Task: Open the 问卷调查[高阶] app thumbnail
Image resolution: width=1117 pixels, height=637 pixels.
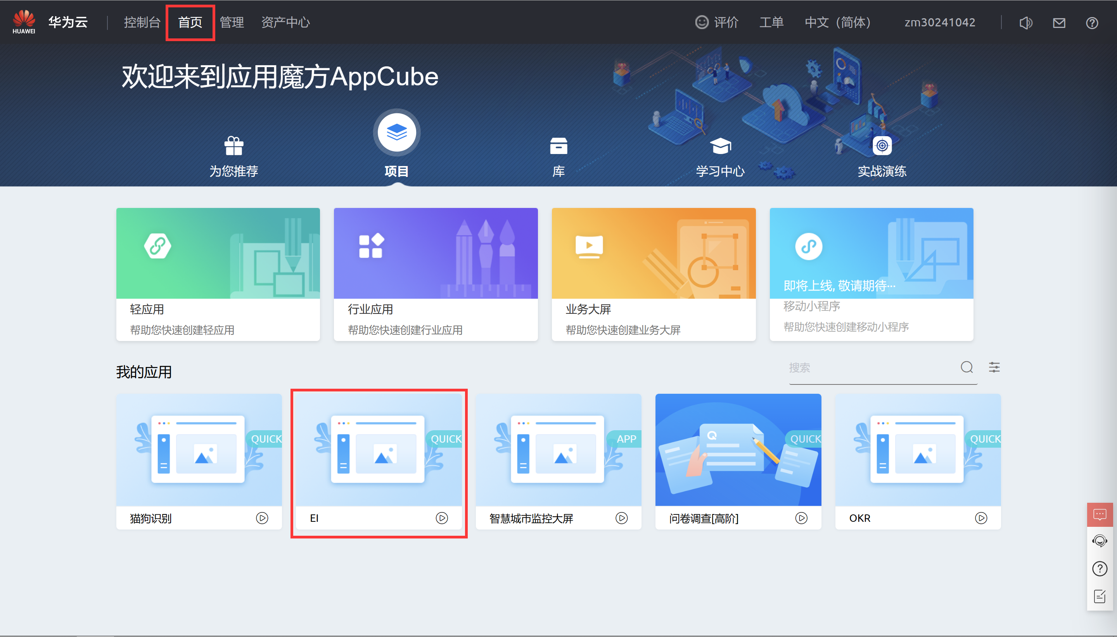Action: point(738,450)
